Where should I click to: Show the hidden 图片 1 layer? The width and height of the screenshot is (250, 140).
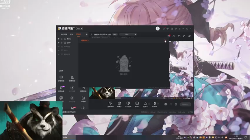click(x=58, y=50)
